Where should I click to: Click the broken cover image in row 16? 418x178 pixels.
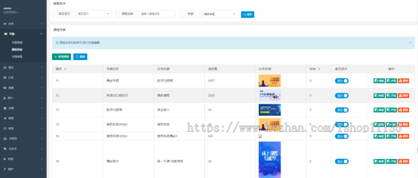click(x=260, y=136)
